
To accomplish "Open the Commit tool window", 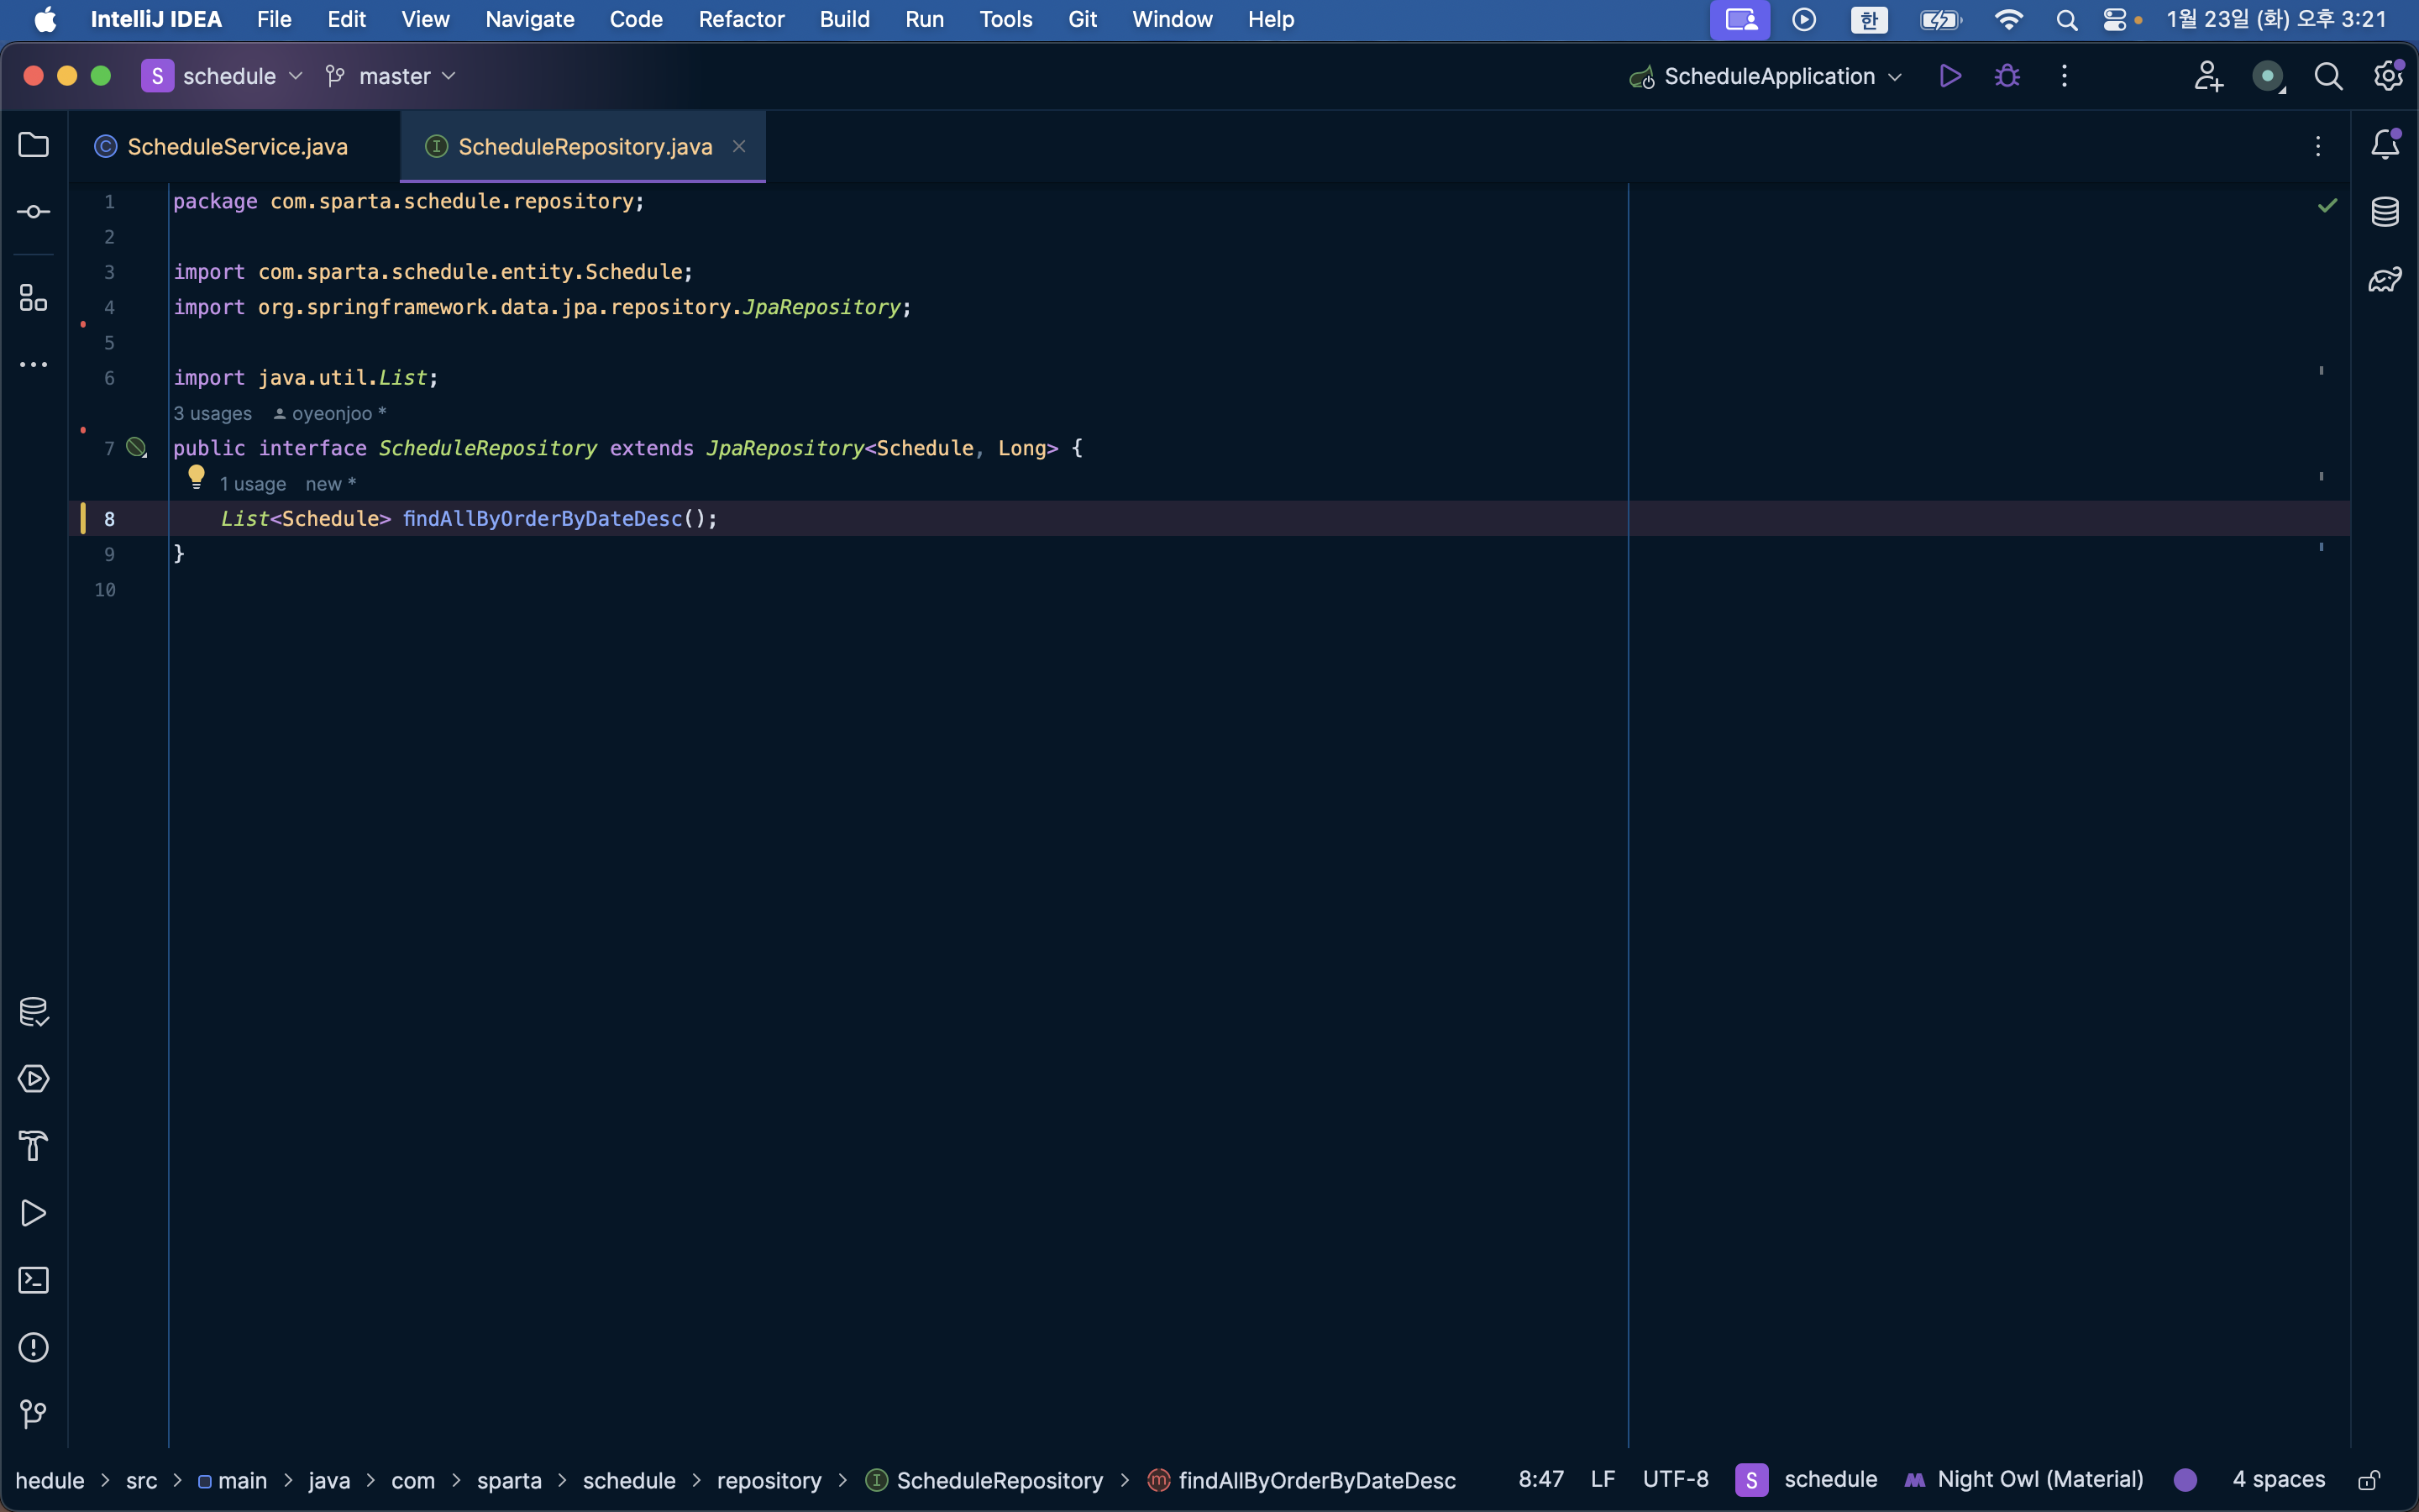I will coord(33,212).
